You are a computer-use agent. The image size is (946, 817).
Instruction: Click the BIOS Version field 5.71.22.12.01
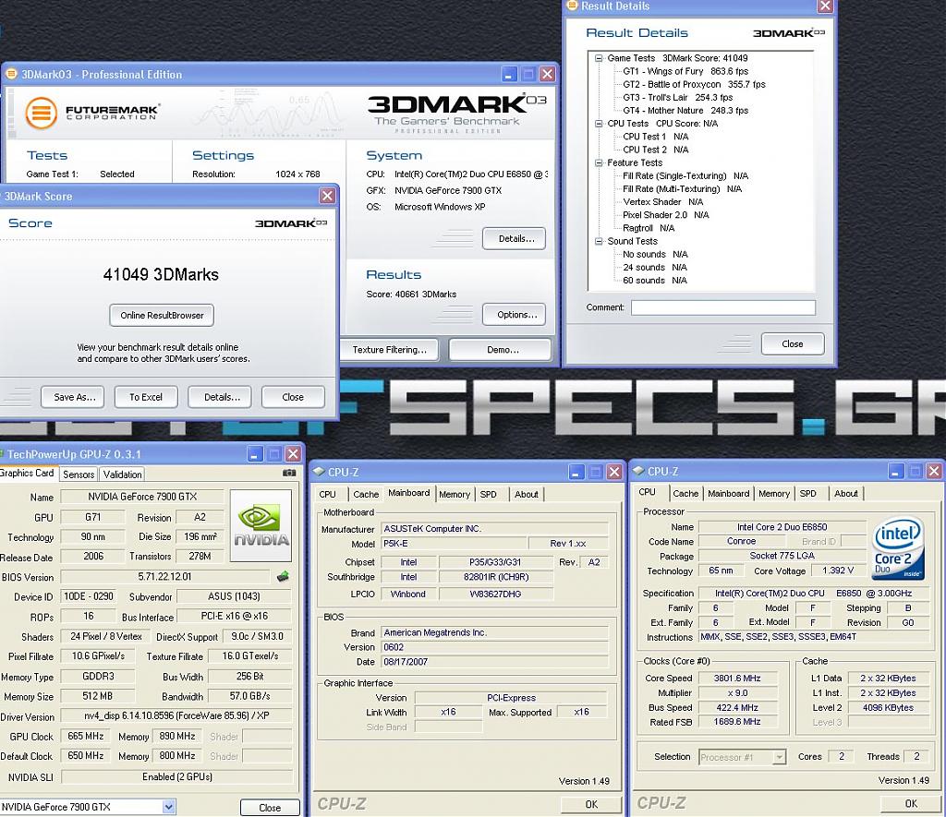pos(164,576)
